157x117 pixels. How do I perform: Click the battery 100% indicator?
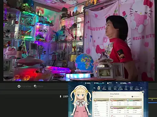tap(64, 97)
